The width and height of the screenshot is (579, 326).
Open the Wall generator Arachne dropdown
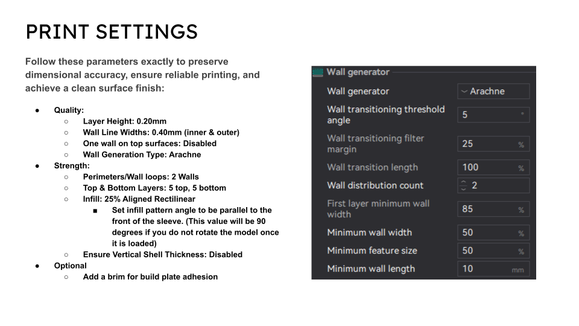(493, 91)
